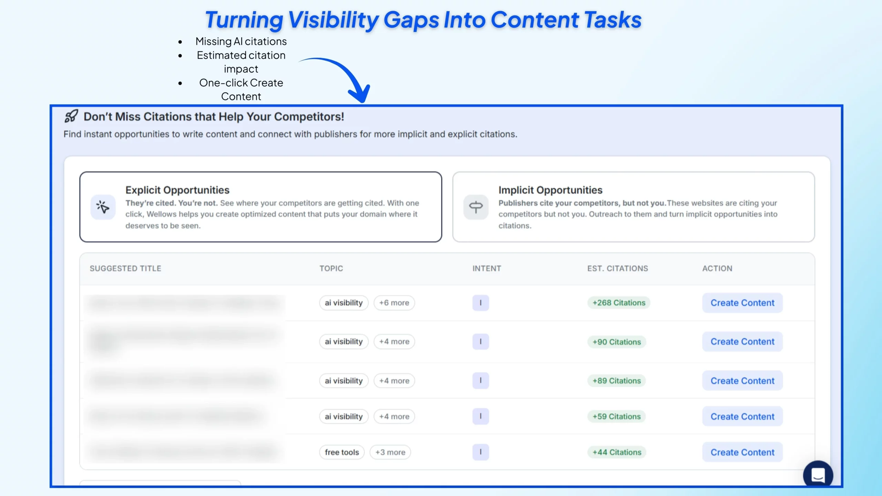Expand the '+6 more' topics chip
This screenshot has width=882, height=496.
[394, 303]
